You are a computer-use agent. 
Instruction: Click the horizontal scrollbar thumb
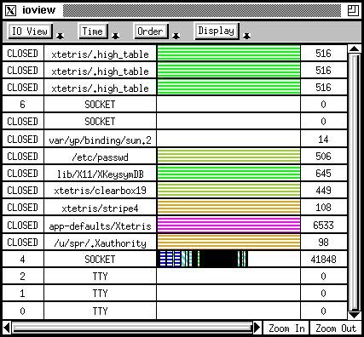pos(132,328)
